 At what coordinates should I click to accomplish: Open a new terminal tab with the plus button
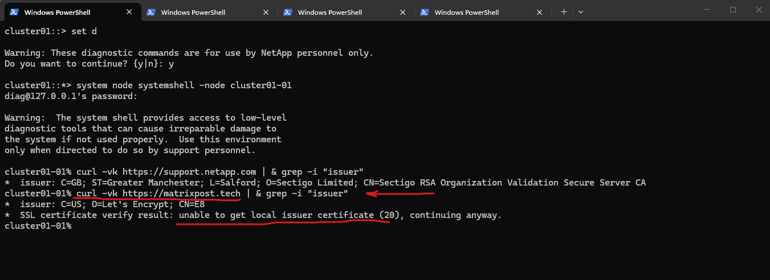coord(564,12)
